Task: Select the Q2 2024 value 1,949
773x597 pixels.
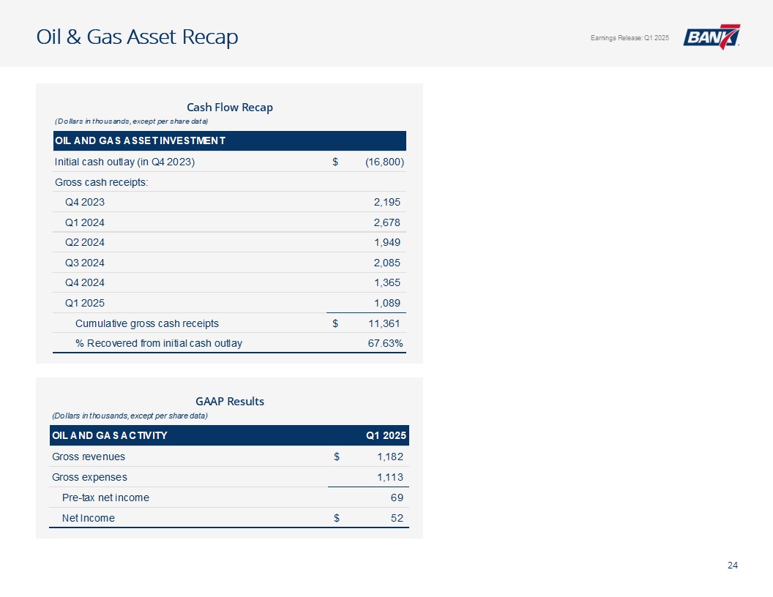Action: 386,242
